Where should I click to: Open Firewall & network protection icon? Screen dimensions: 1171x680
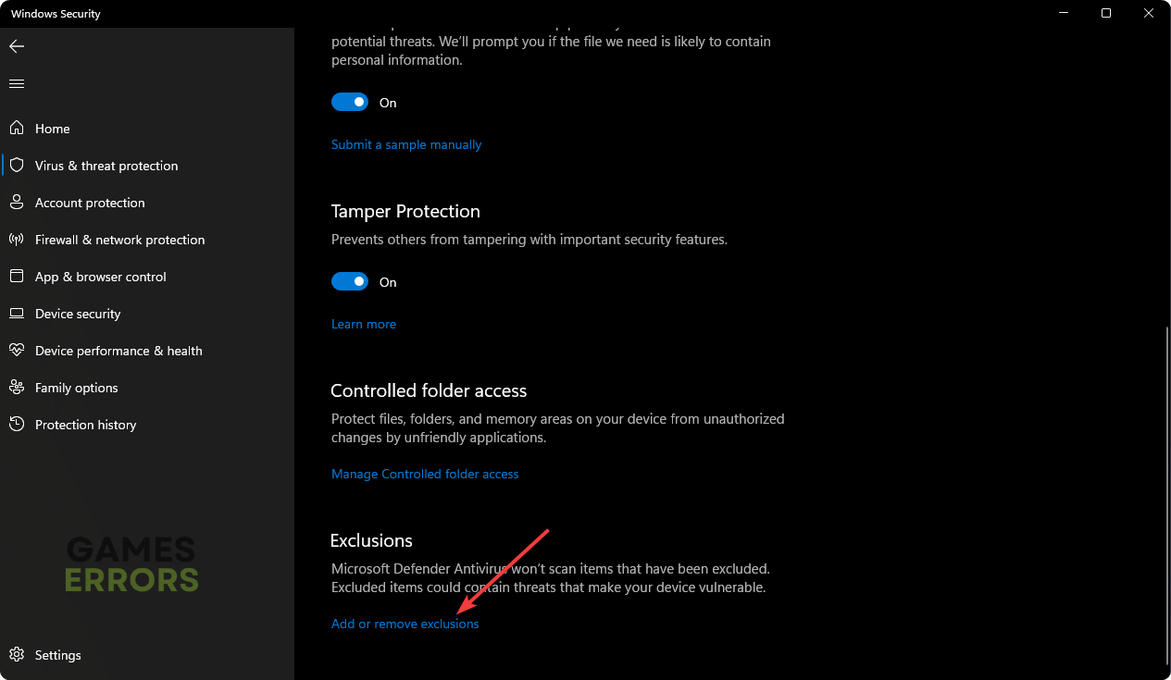tap(17, 240)
